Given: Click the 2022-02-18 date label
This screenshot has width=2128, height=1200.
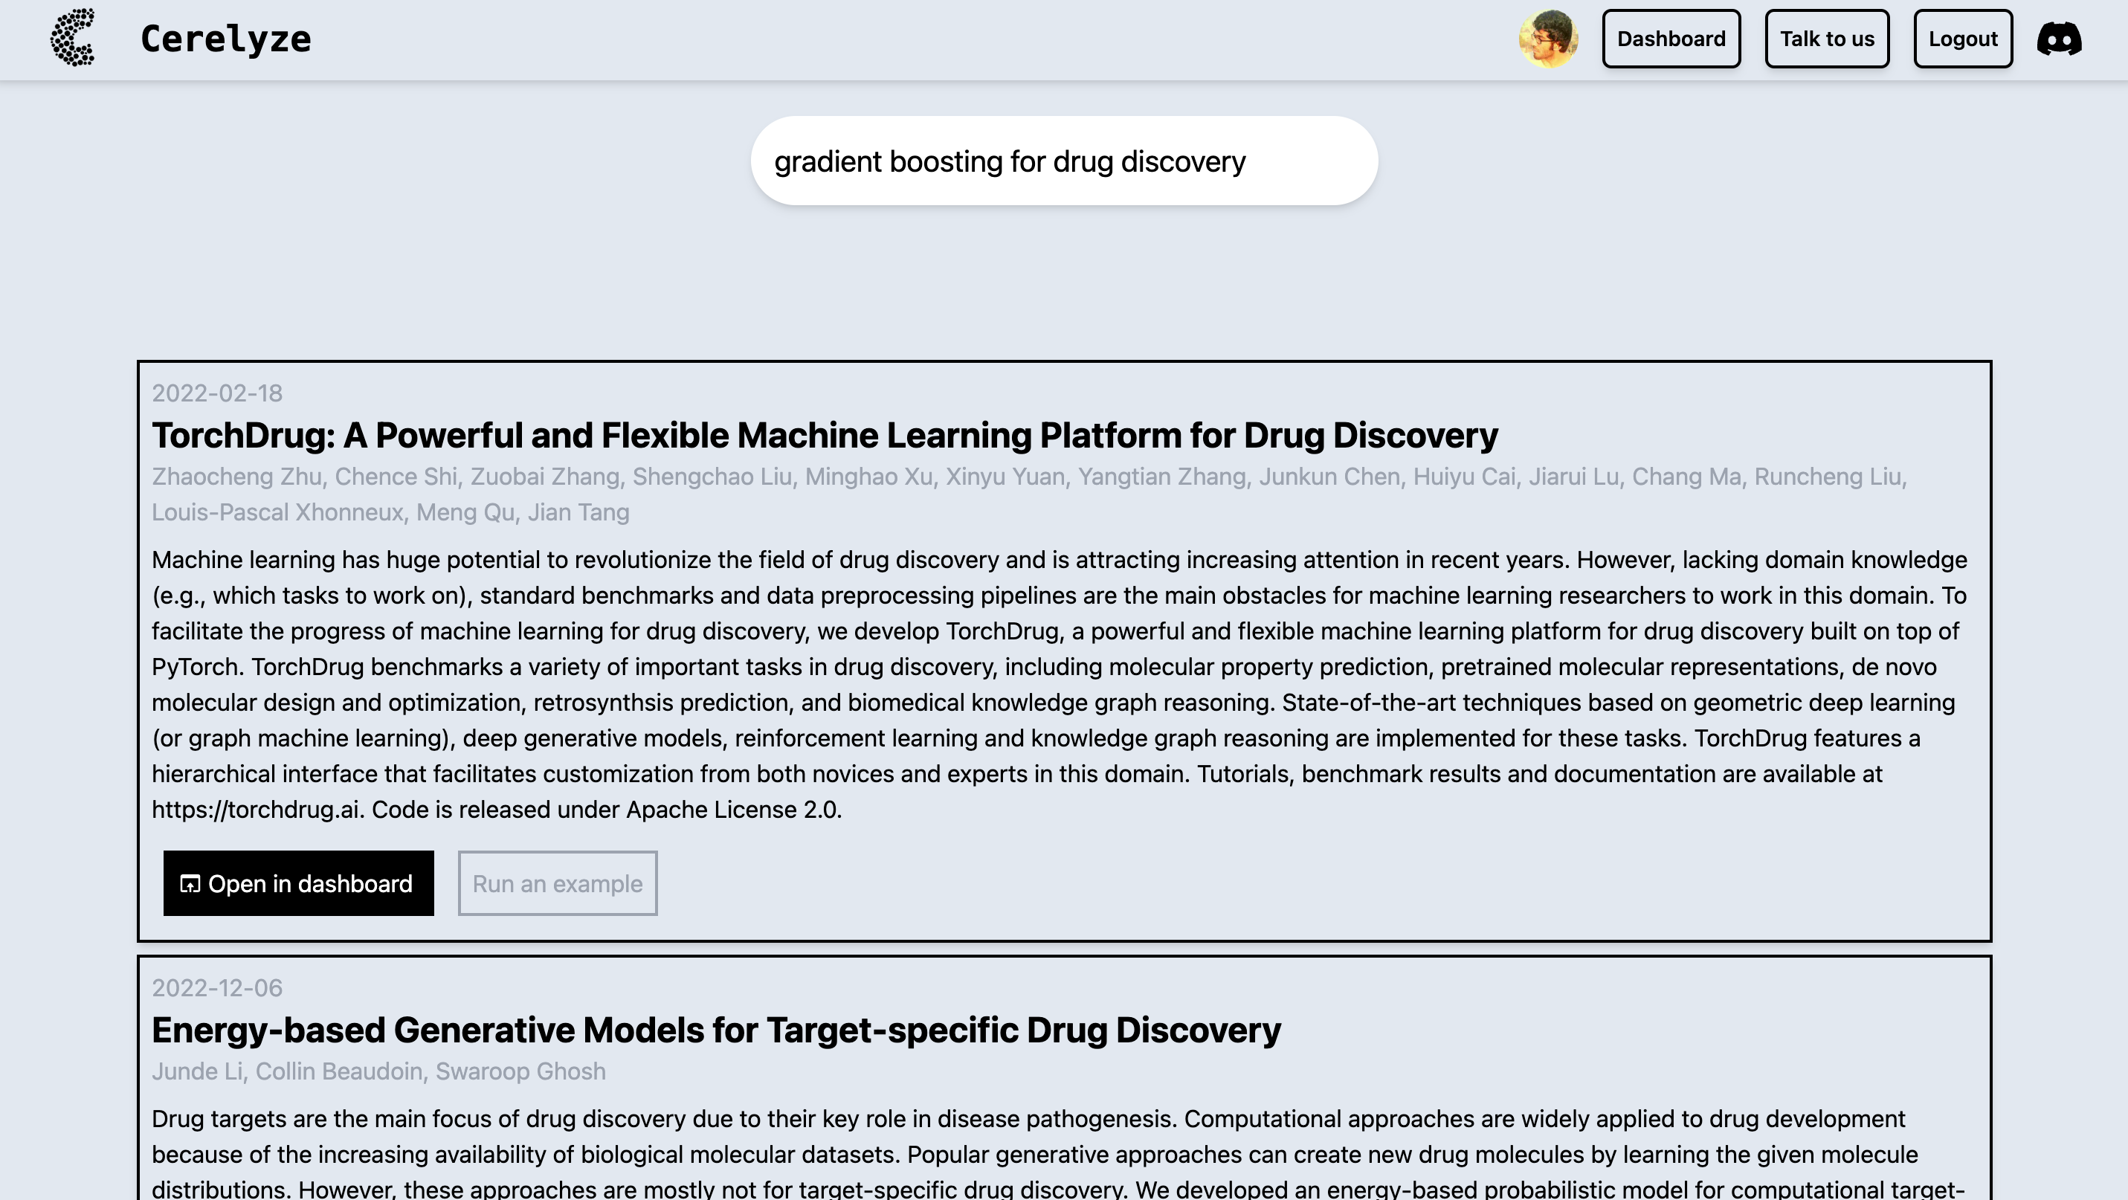Looking at the screenshot, I should 216,393.
